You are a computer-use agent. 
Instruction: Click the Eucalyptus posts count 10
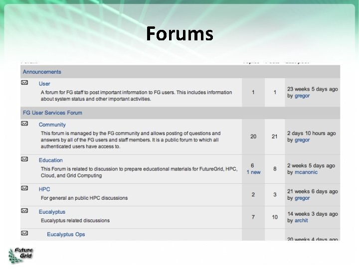pyautogui.click(x=275, y=217)
